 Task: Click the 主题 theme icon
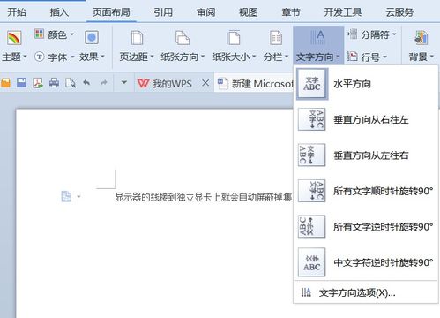click(14, 38)
